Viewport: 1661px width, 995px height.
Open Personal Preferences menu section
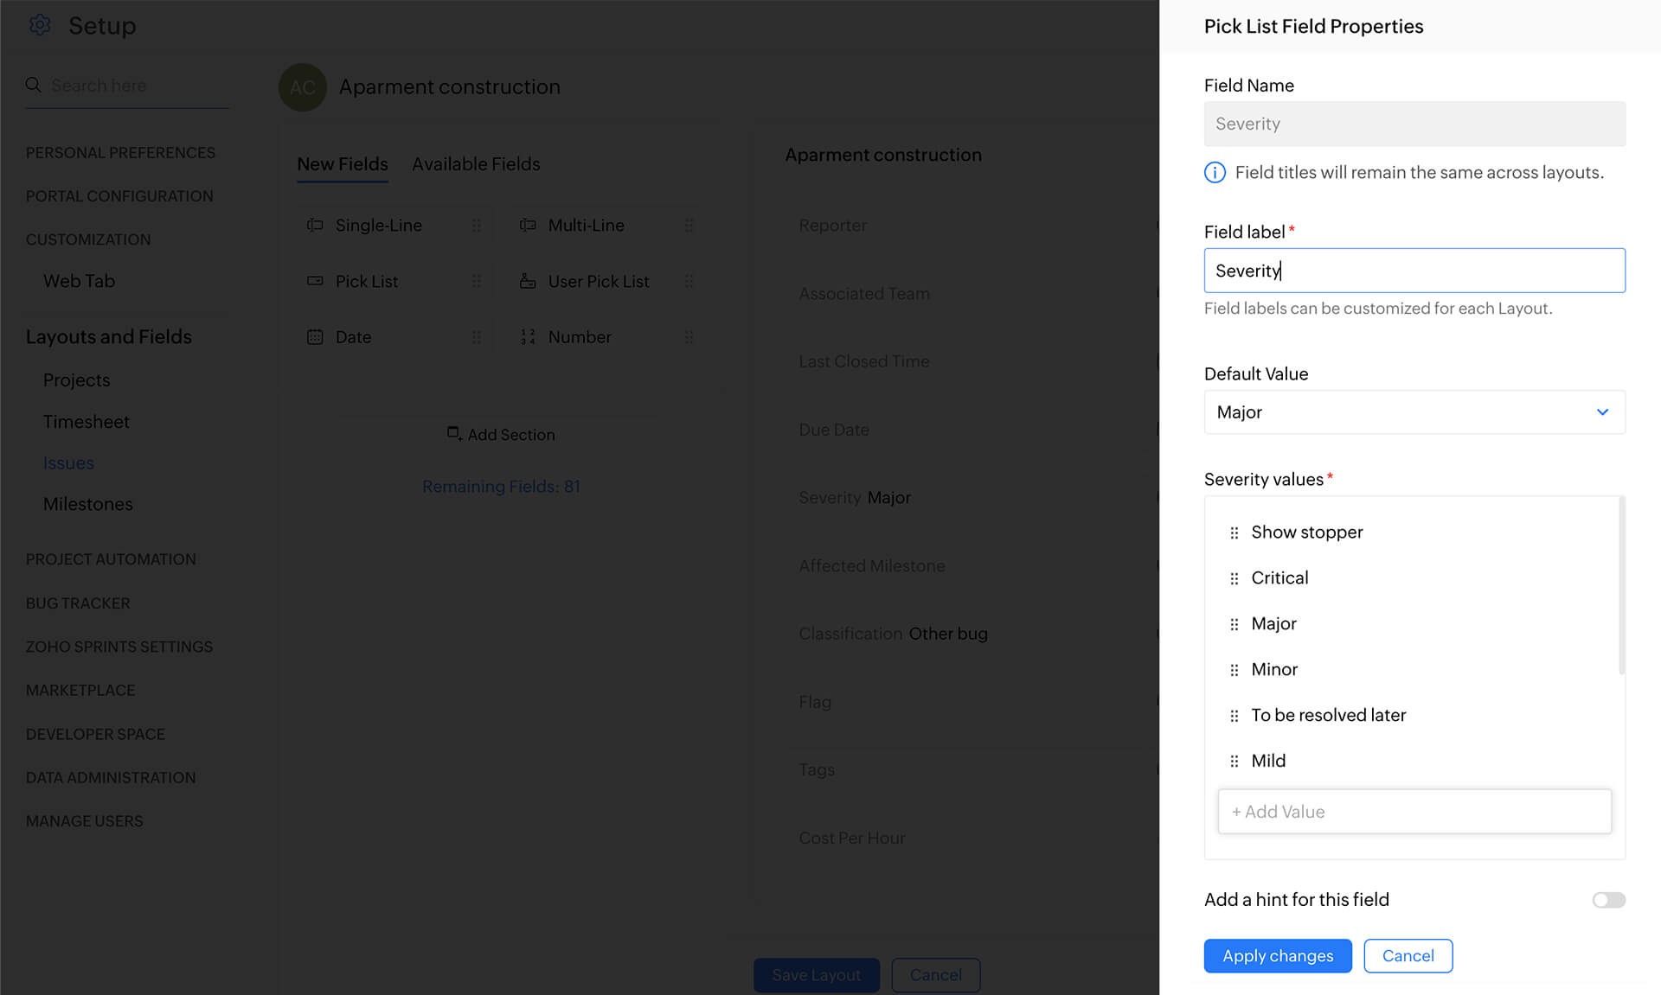120,153
